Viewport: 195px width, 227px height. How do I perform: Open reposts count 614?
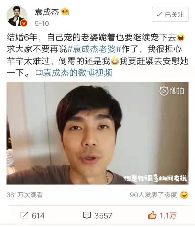38,216
